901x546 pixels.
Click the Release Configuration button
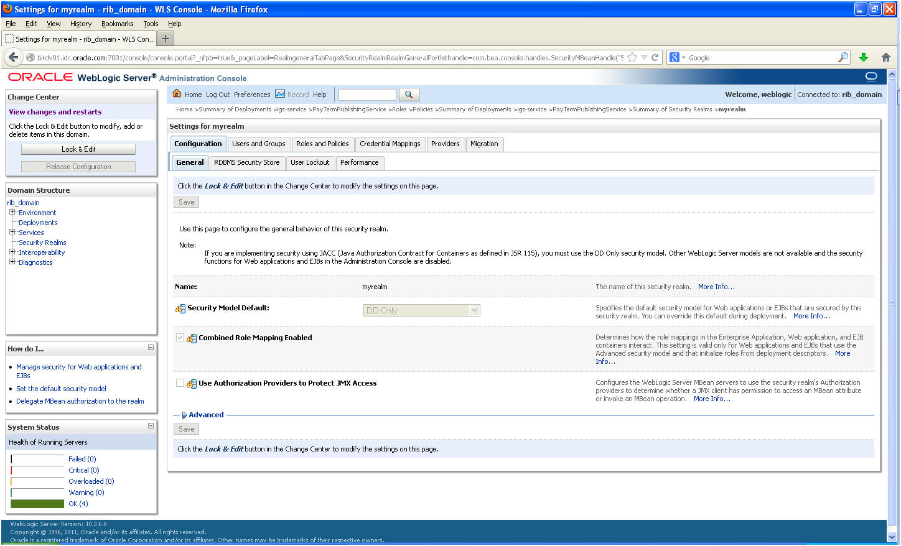coord(78,167)
